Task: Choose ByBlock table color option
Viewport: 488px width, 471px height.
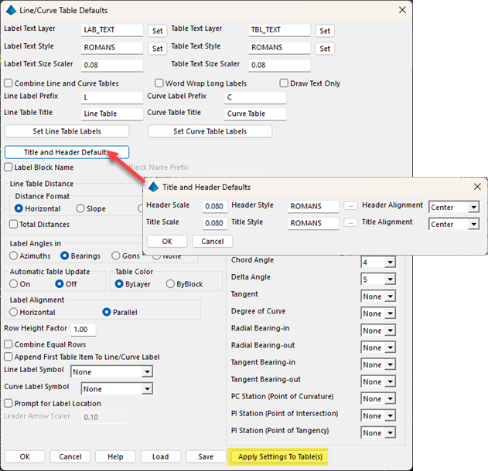Action: pos(171,284)
